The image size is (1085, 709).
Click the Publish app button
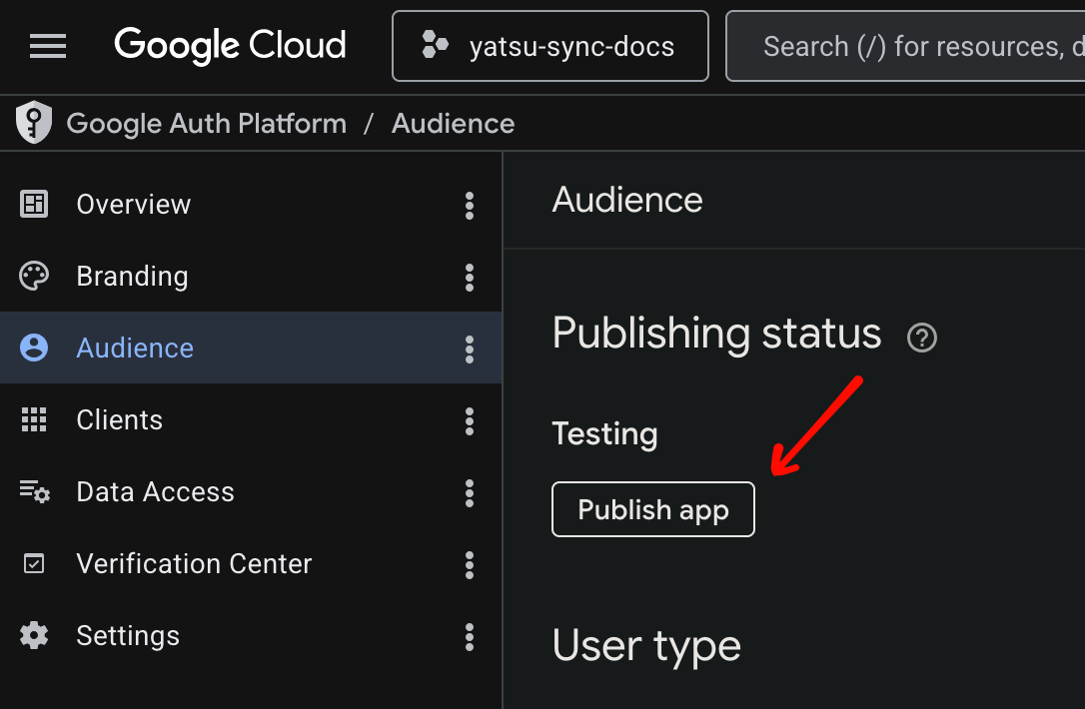coord(653,509)
